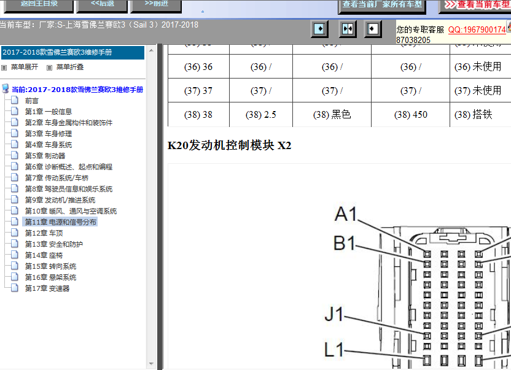The width and height of the screenshot is (511, 370).
Task: Click the table cell (37) 37
Action: tap(198, 91)
